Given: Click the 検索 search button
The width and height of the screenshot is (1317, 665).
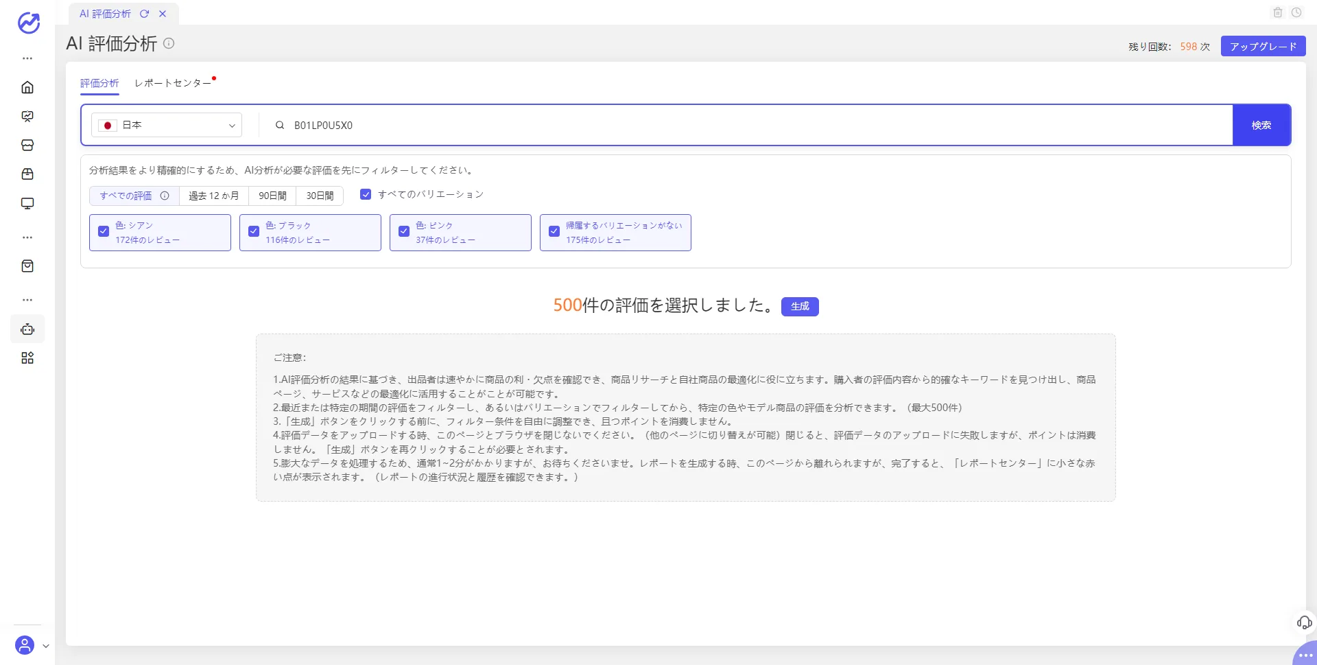Looking at the screenshot, I should [1261, 125].
